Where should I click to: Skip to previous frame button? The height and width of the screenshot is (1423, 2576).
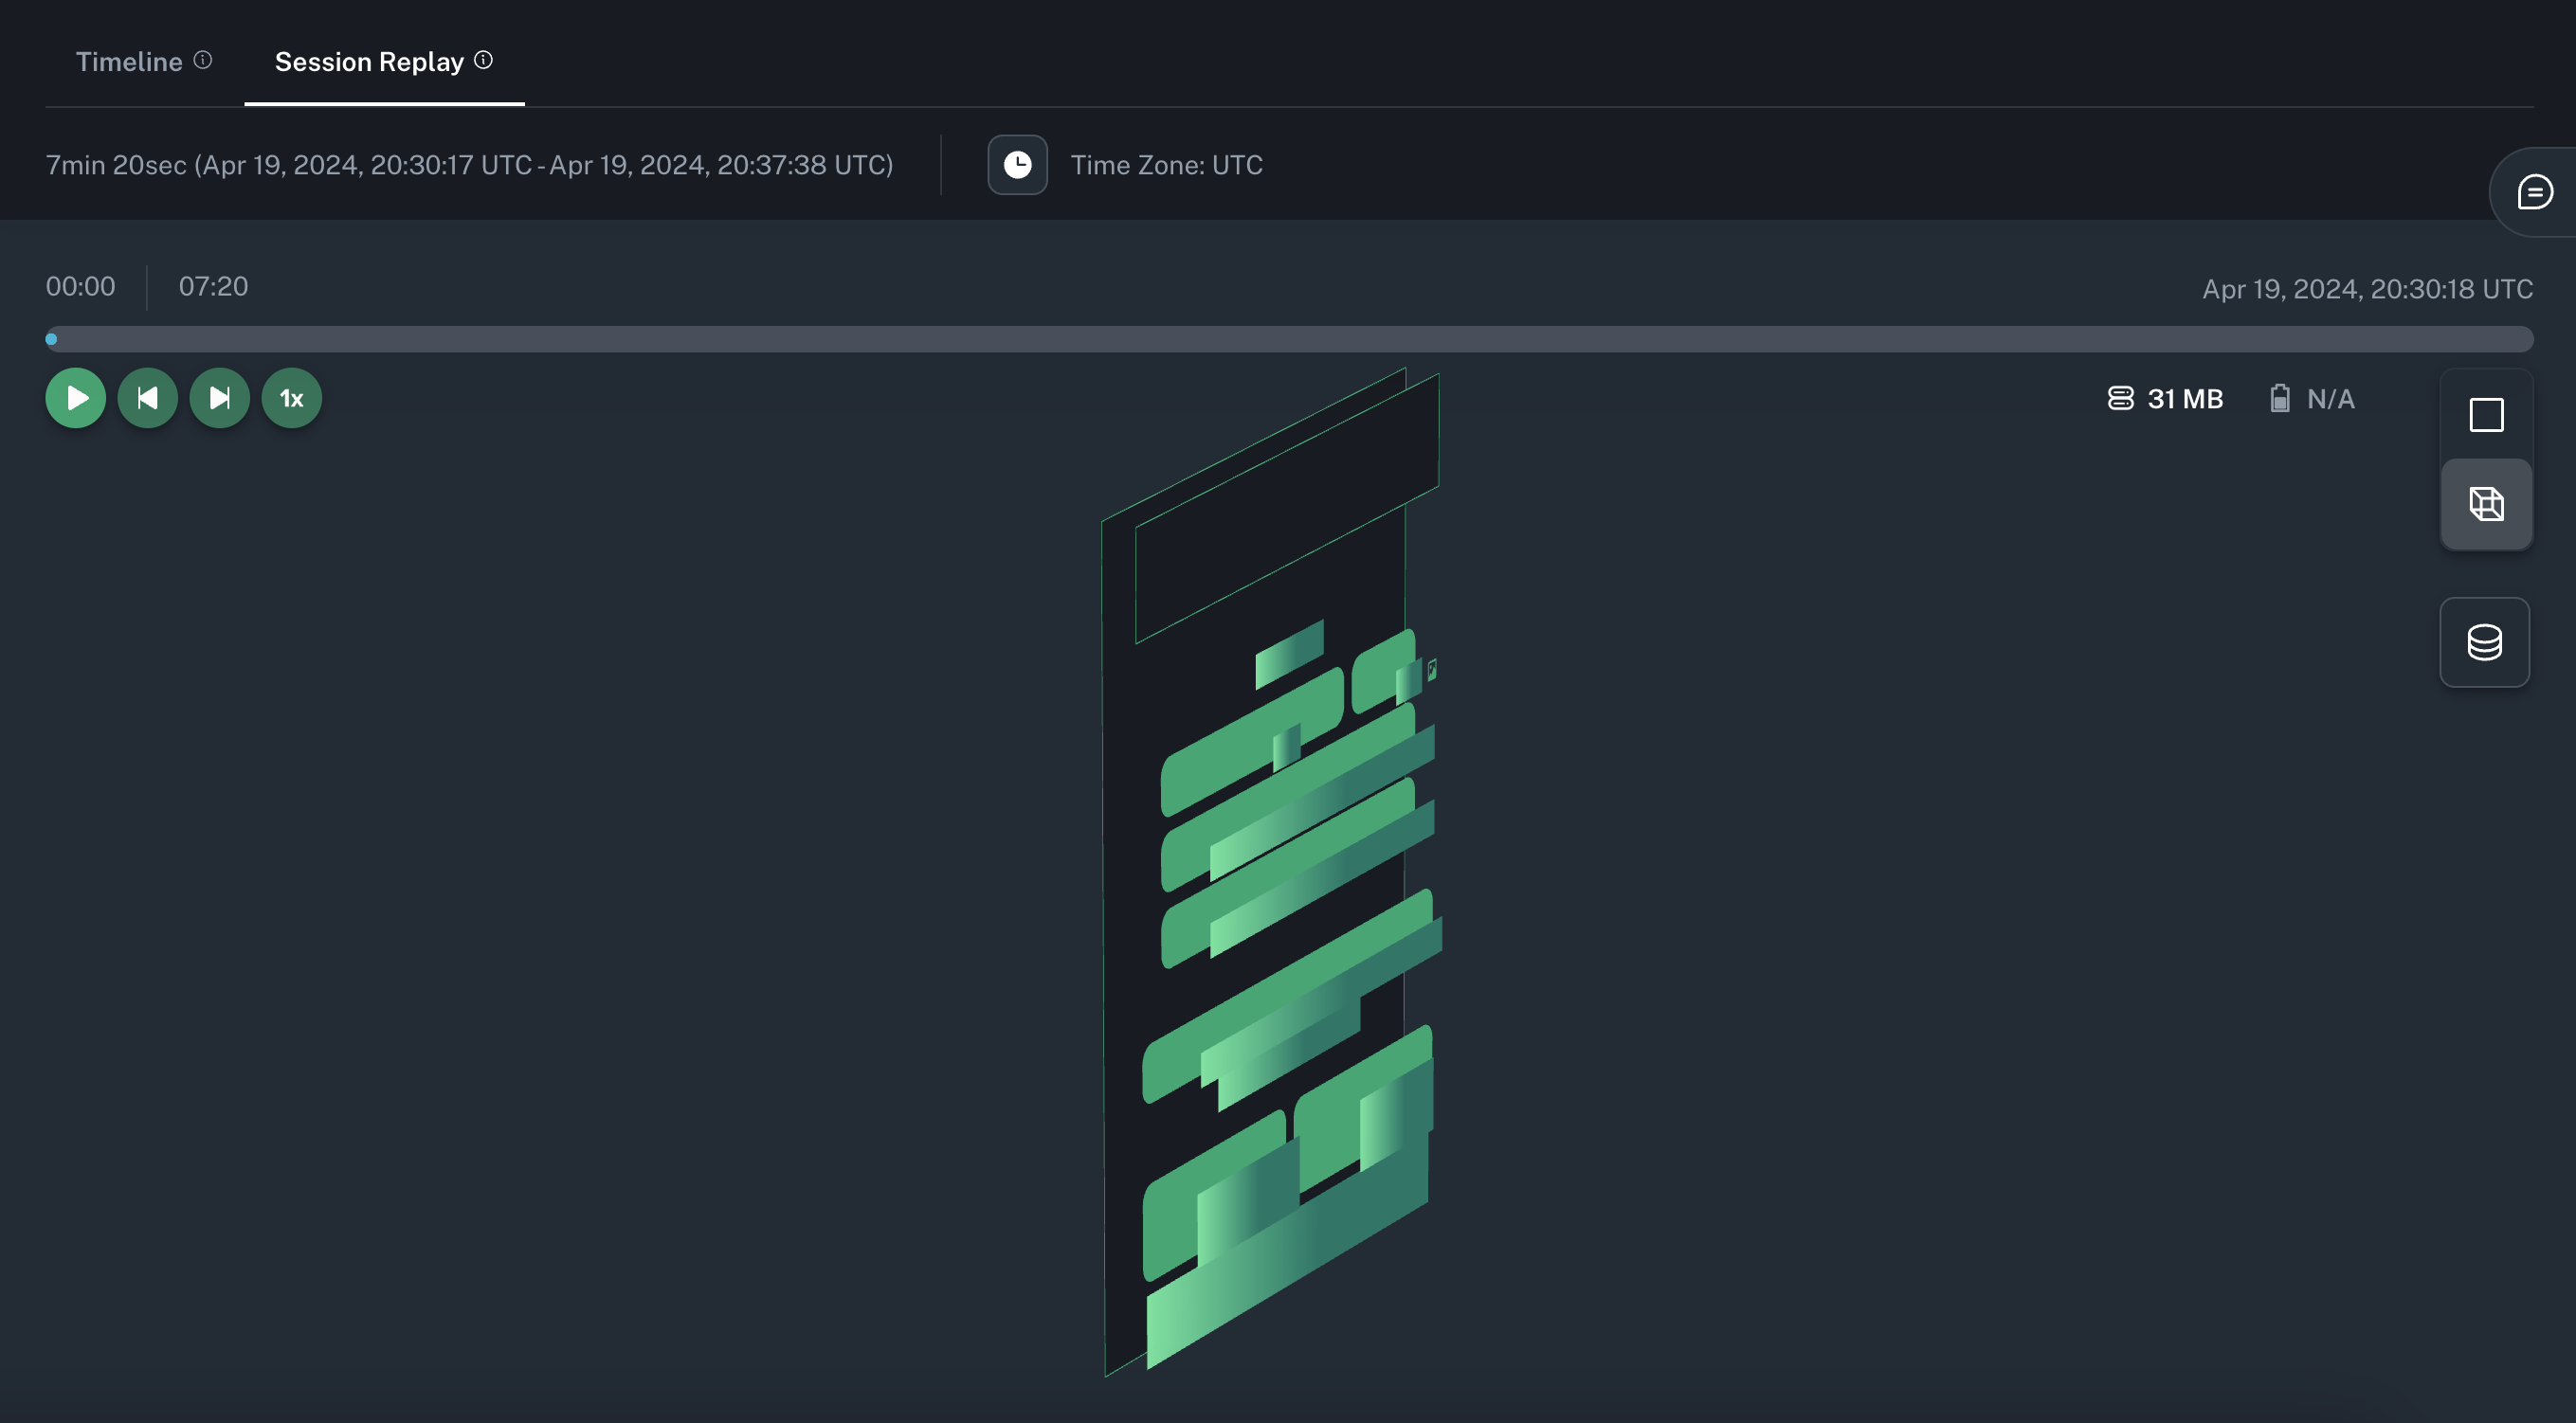148,399
